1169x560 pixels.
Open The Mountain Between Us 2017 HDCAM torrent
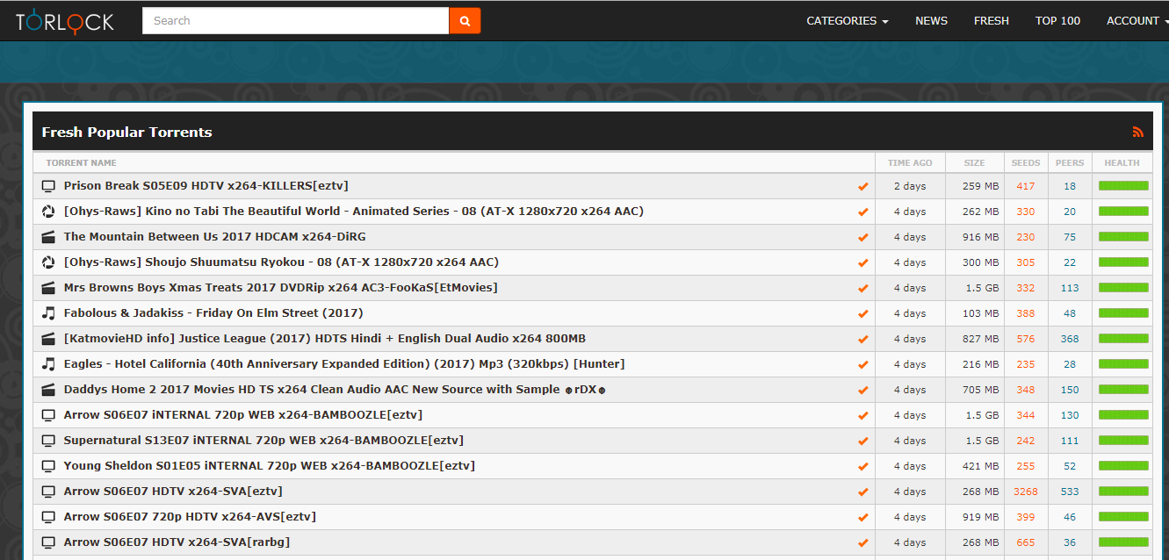(215, 237)
